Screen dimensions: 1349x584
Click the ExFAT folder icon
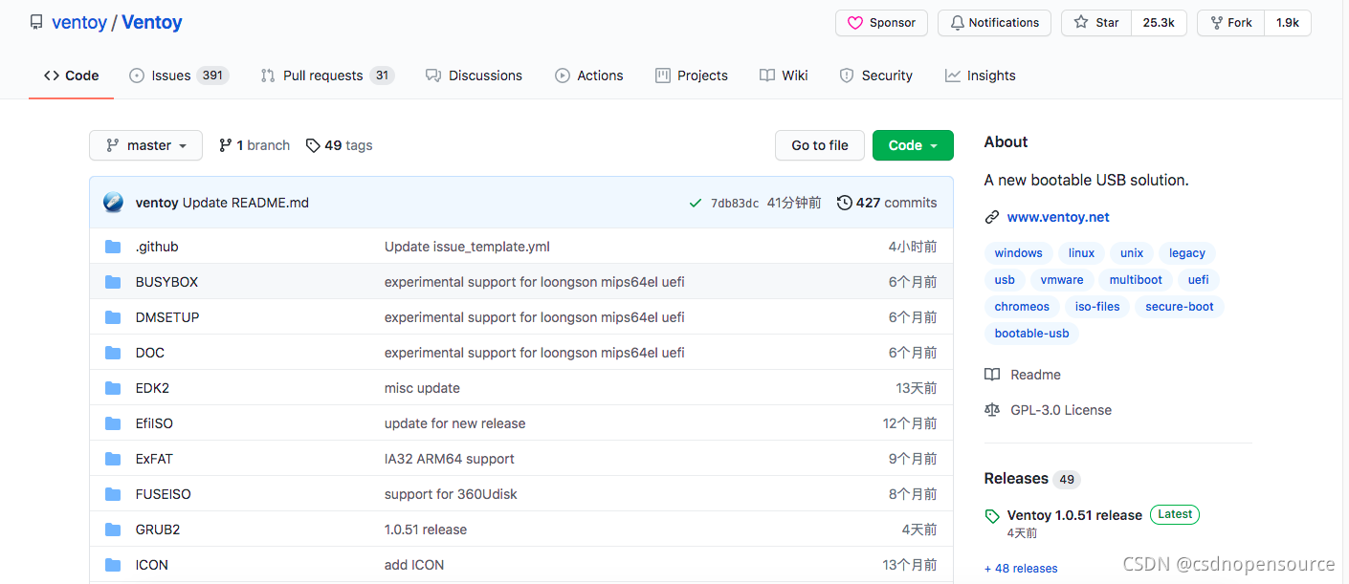point(113,459)
